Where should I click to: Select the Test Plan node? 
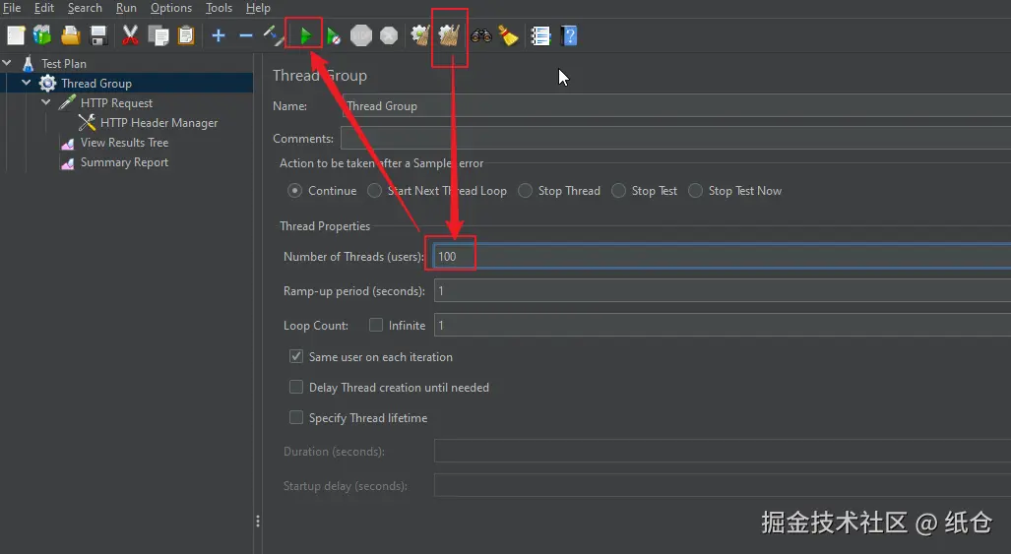[64, 63]
